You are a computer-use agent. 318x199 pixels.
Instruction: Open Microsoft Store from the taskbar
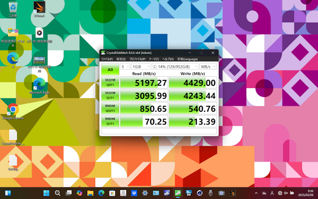(x=112, y=193)
